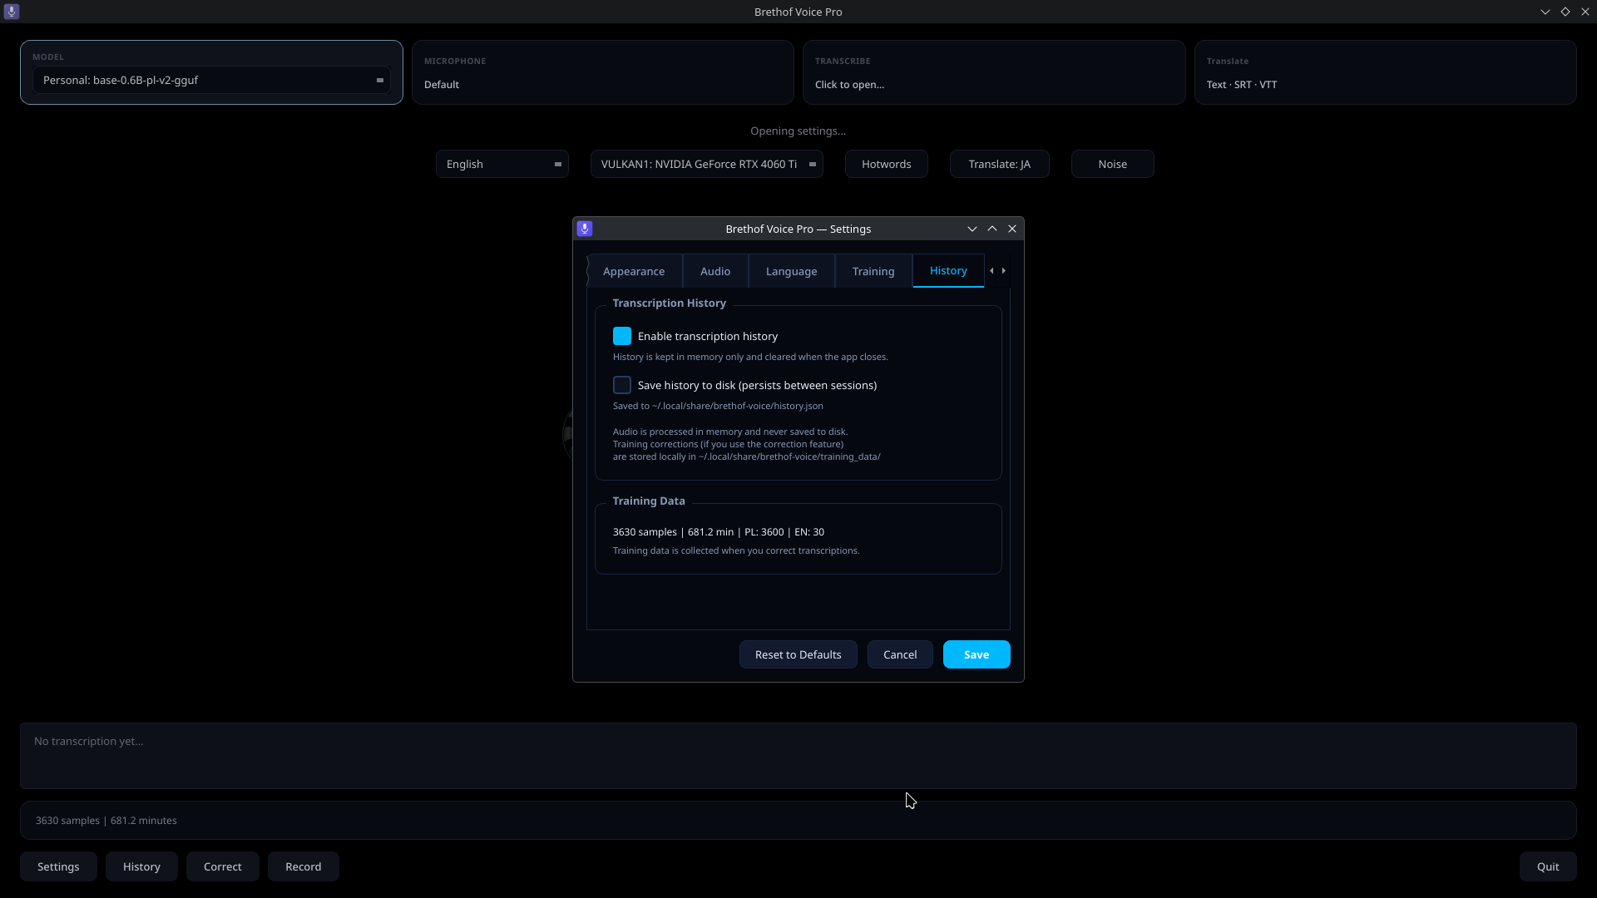Click the Transcribe 'Click to open...' card
Screen dimensions: 1597x898
994,72
